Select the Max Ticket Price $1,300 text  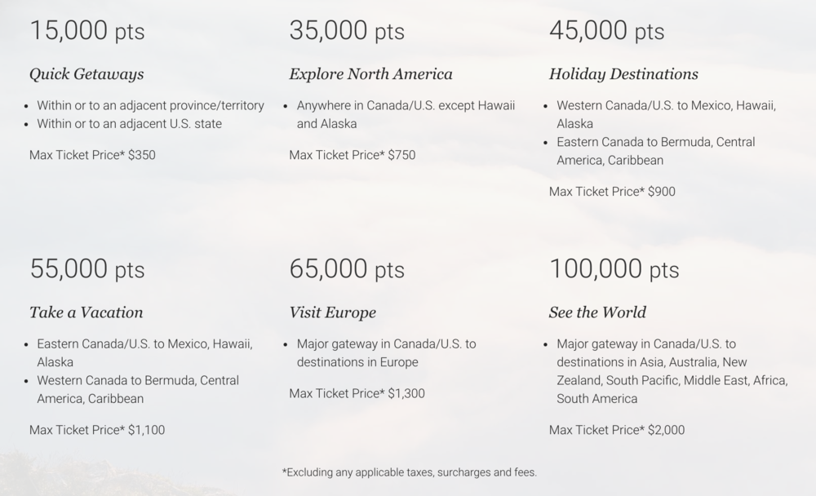357,393
